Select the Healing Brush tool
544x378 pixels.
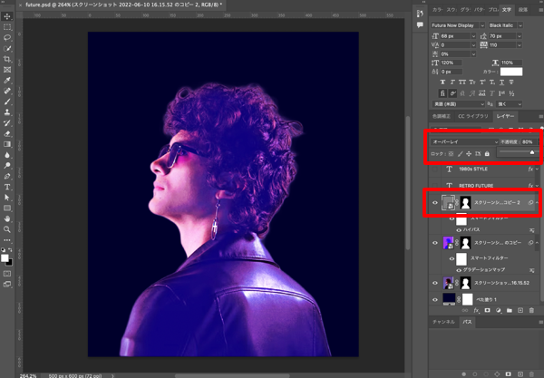[x=7, y=91]
